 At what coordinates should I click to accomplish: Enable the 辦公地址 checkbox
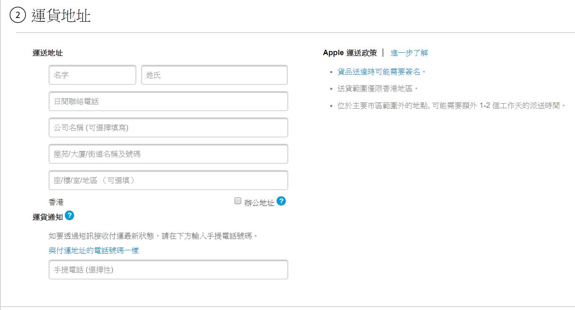pos(237,201)
